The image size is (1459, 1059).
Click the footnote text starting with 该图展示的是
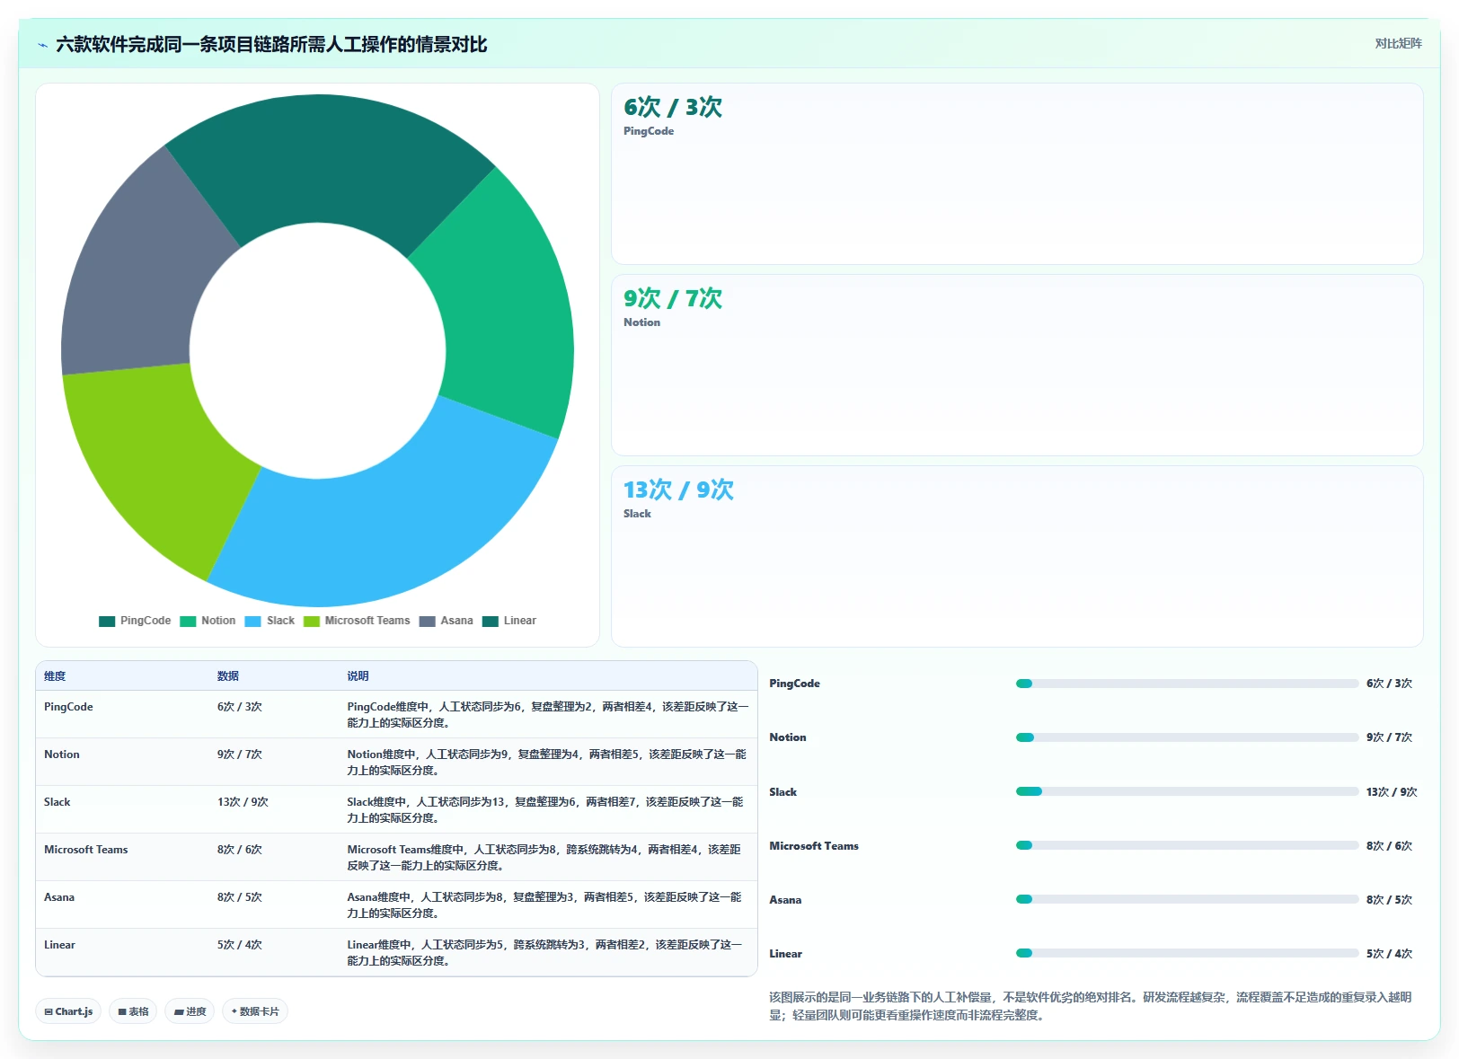point(1090,1006)
